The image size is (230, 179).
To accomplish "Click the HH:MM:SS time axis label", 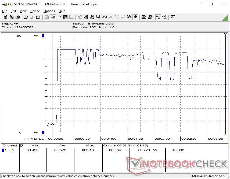I will click(x=34, y=139).
